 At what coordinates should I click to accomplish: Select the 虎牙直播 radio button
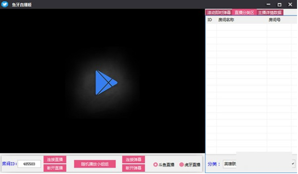(182, 165)
